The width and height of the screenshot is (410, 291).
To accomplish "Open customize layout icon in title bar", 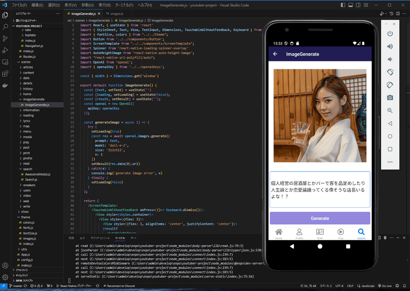I will pyautogui.click(x=366, y=5).
